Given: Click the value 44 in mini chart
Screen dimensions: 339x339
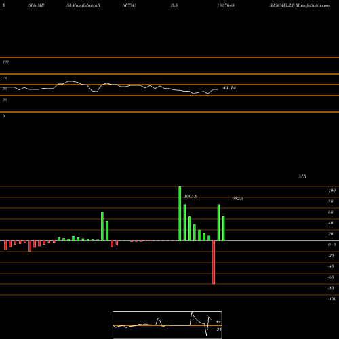Looking at the screenshot, I should pos(218,321).
